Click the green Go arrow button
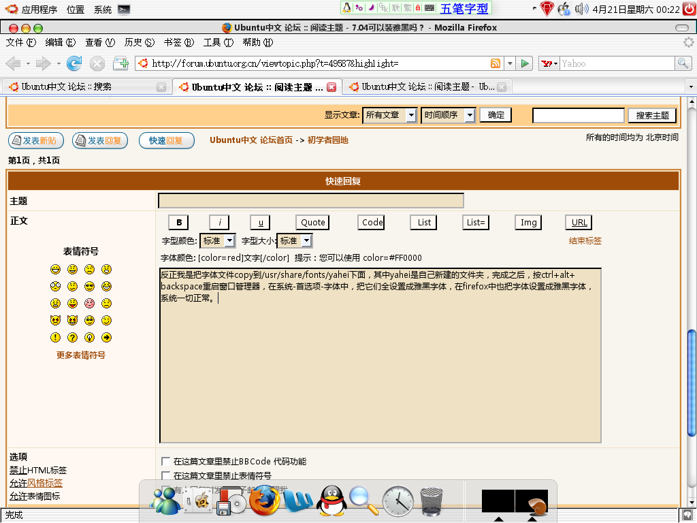 (x=525, y=63)
